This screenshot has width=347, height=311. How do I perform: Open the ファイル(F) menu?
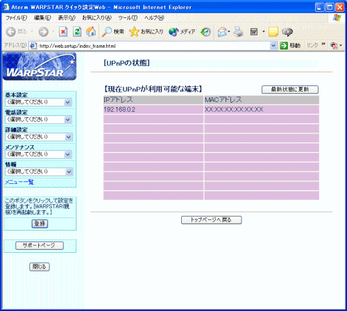tap(16, 18)
